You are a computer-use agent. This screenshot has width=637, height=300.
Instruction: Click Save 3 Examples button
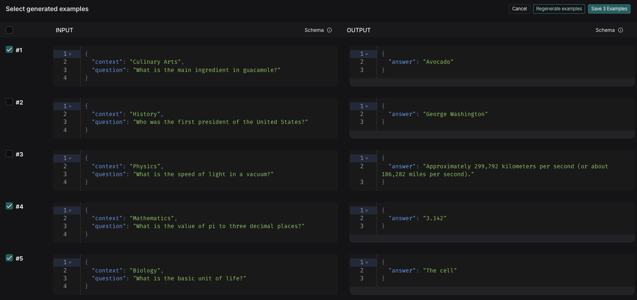click(609, 9)
